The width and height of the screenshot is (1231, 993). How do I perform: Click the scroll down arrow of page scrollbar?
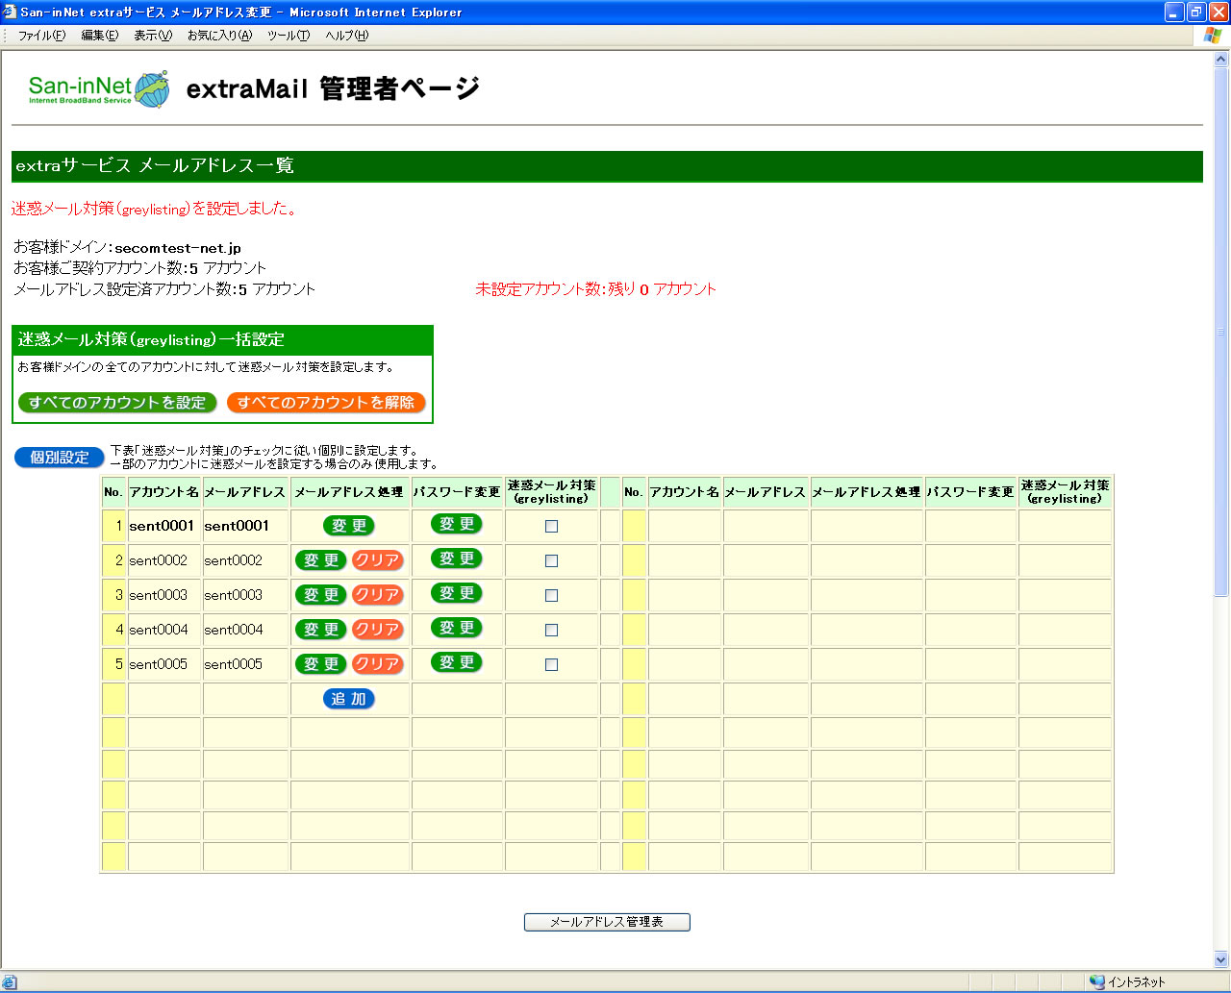[x=1221, y=959]
